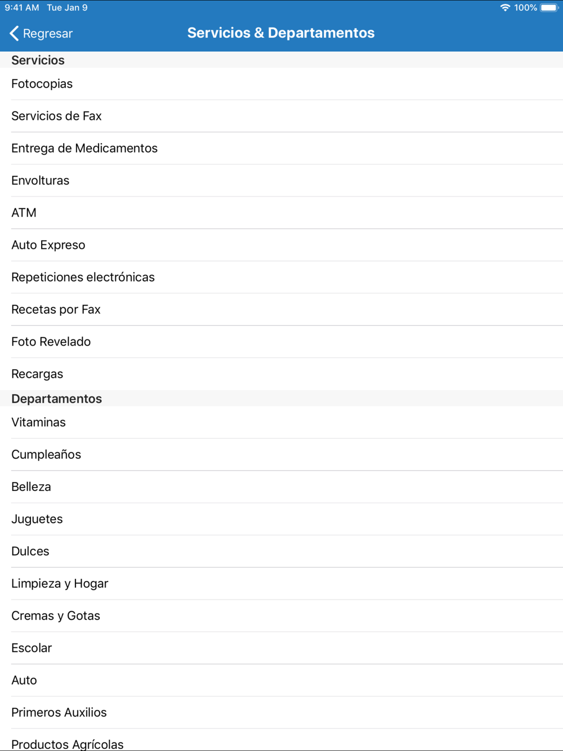Choose the Juguetes department
The image size is (563, 751).
(281, 519)
